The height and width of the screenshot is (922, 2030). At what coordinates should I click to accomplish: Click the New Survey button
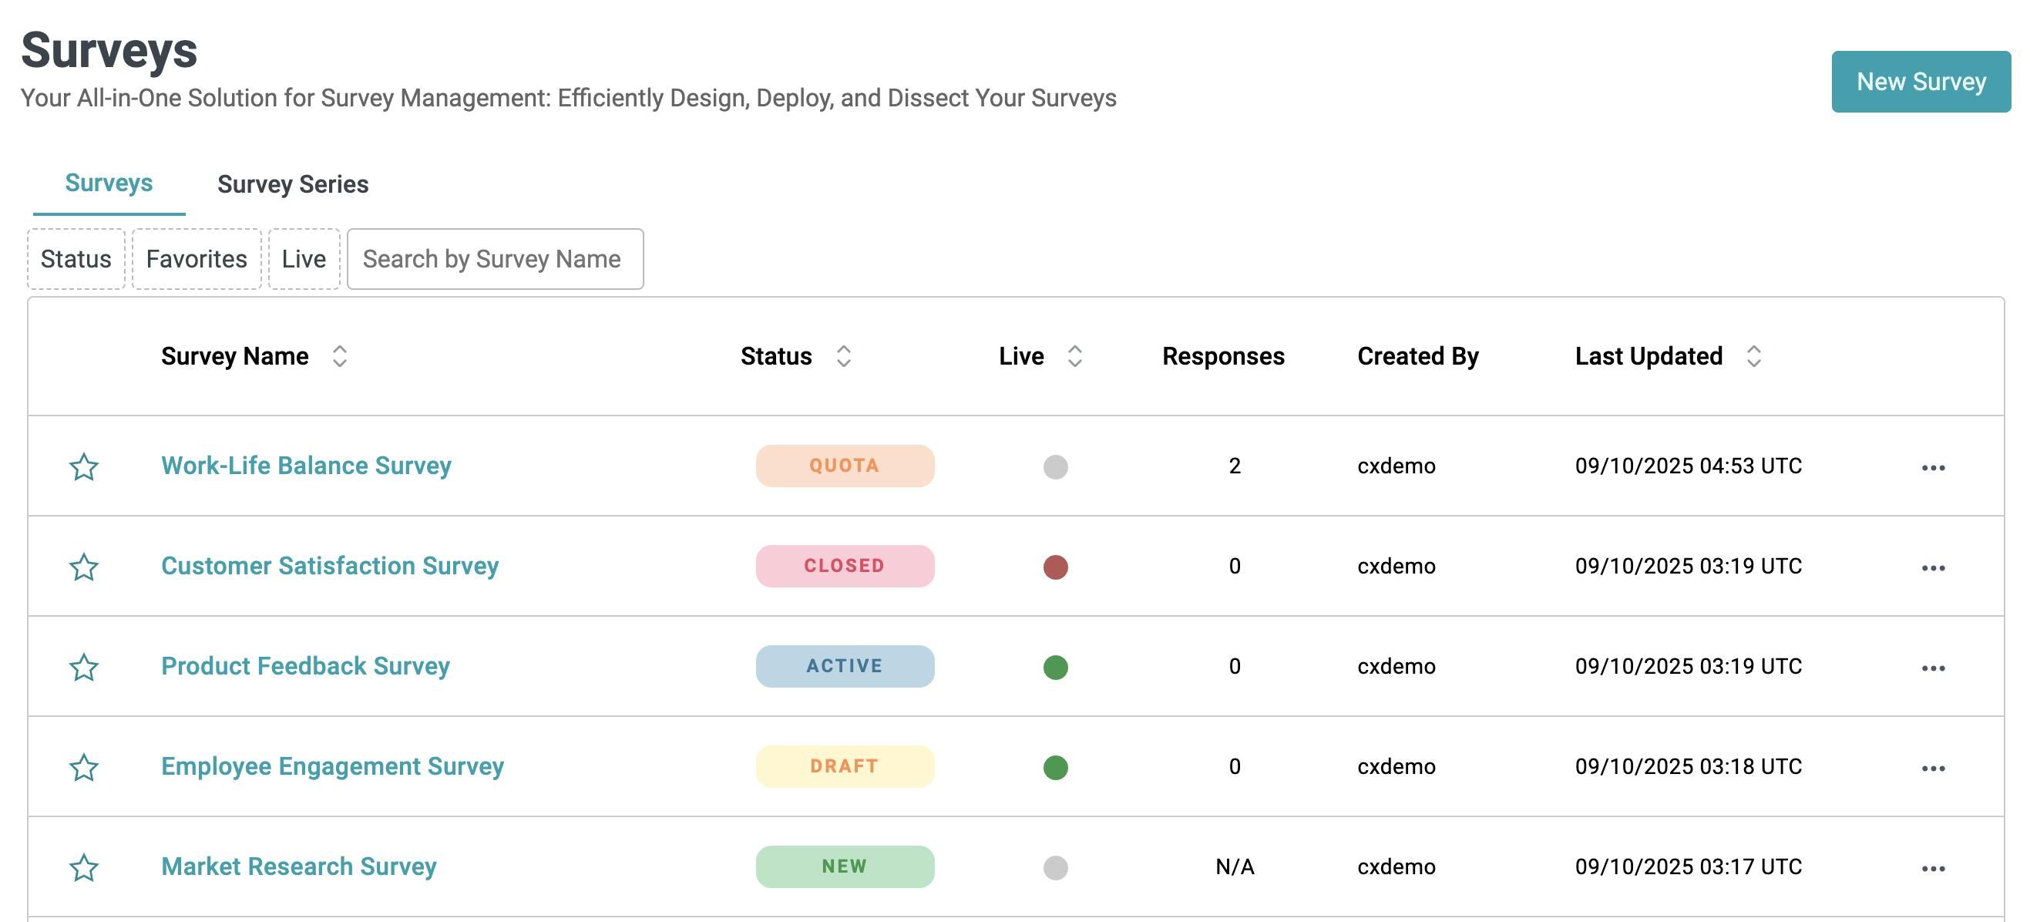click(x=1921, y=81)
